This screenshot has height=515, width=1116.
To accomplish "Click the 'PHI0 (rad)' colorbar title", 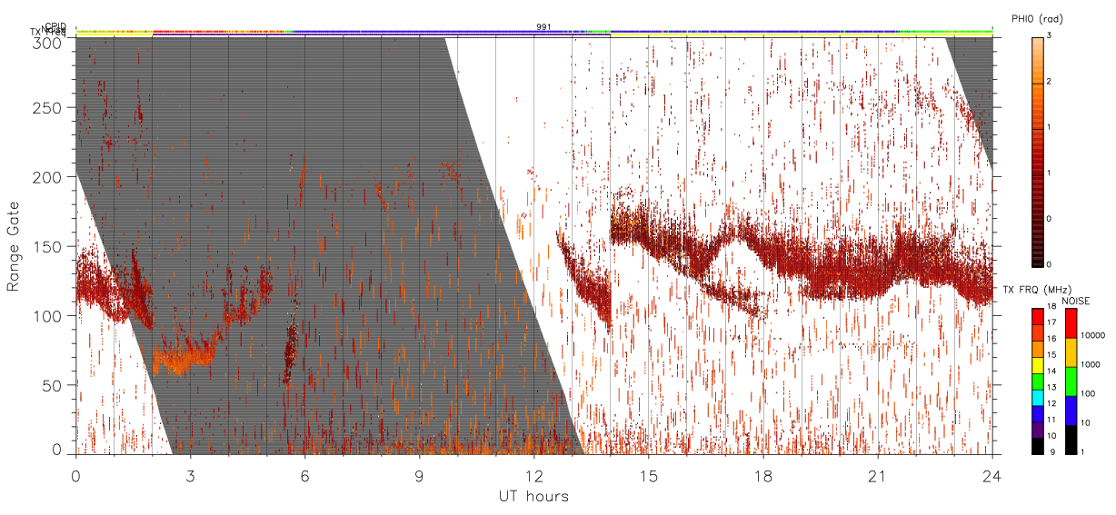I will click(1037, 19).
